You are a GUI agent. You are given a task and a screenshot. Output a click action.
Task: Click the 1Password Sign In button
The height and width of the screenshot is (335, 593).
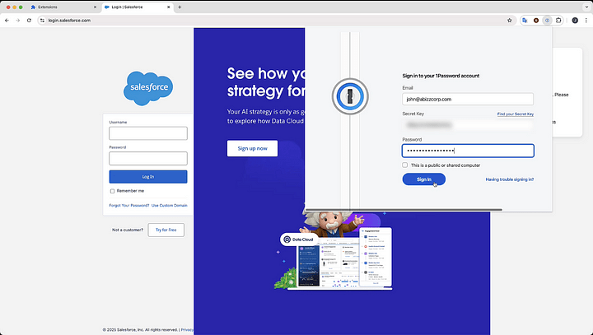[423, 179]
